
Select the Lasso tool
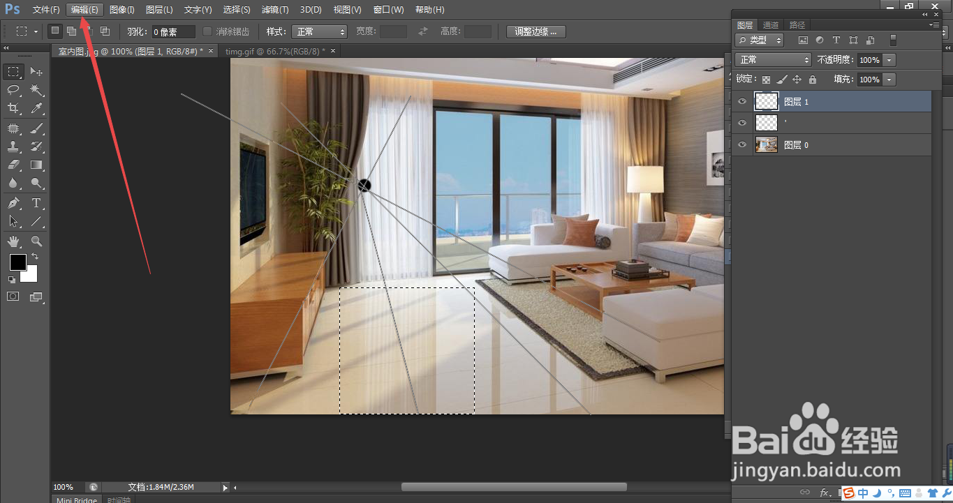tap(13, 90)
